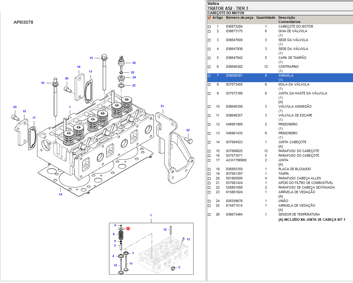This screenshot has width=353, height=283.
Task: Select temperature sensor callout 26 in diagram
Action: click(x=134, y=63)
